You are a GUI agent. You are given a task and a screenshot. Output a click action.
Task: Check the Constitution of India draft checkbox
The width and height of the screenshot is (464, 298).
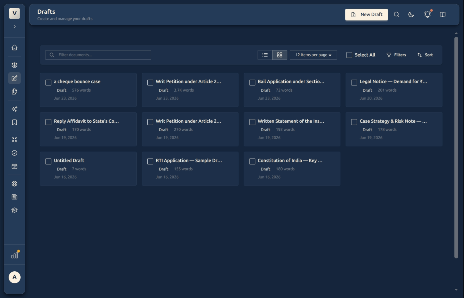click(x=252, y=161)
